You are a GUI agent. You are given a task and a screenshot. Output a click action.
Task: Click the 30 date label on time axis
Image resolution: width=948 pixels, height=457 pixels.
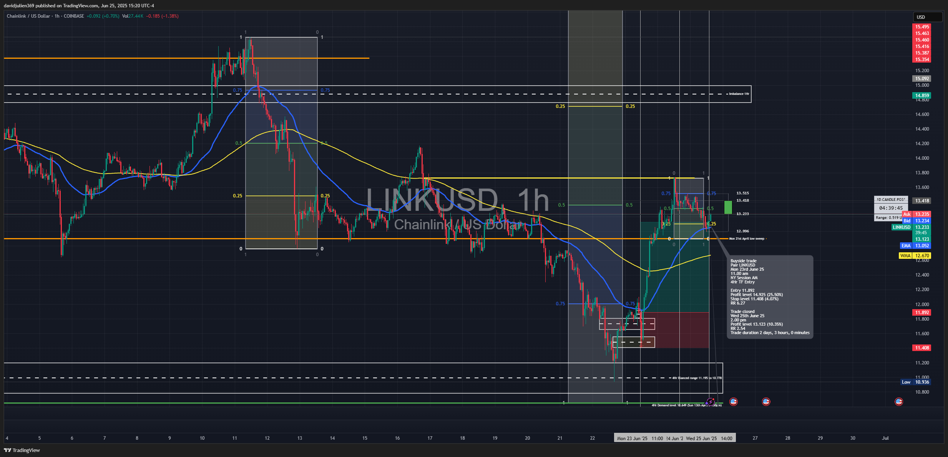tap(853, 438)
